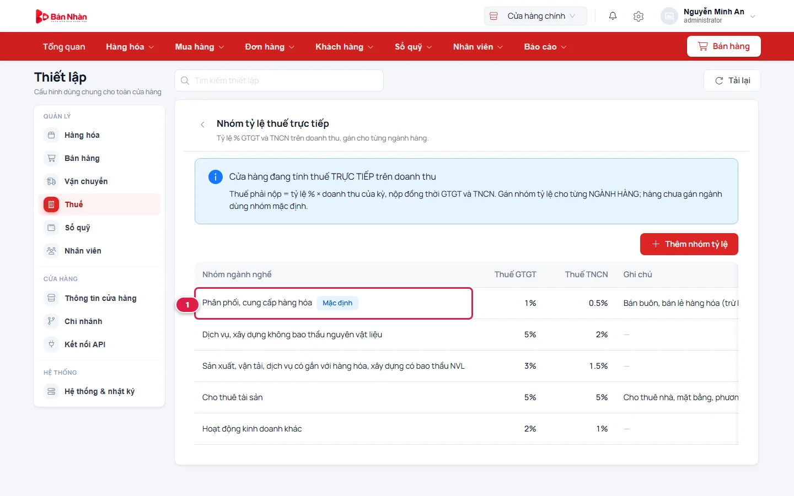
Task: Click the user avatar icon
Action: (669, 16)
